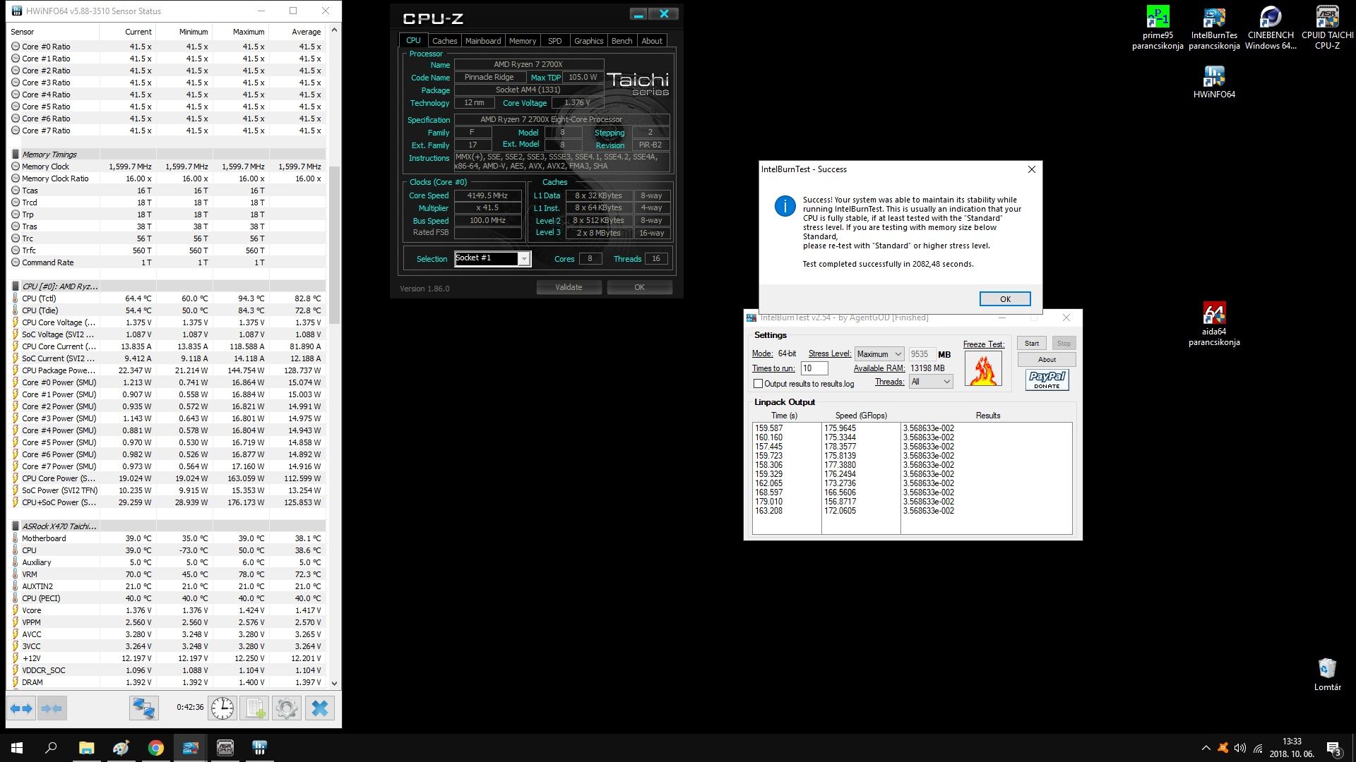This screenshot has width=1356, height=762.
Task: Click PayPal Donate button in IntelBurnTest
Action: click(1047, 380)
